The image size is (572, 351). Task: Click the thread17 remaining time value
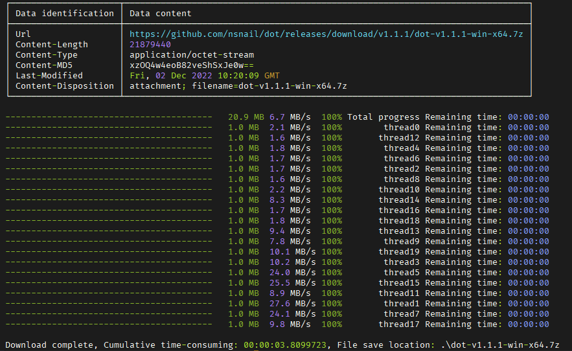(x=528, y=324)
